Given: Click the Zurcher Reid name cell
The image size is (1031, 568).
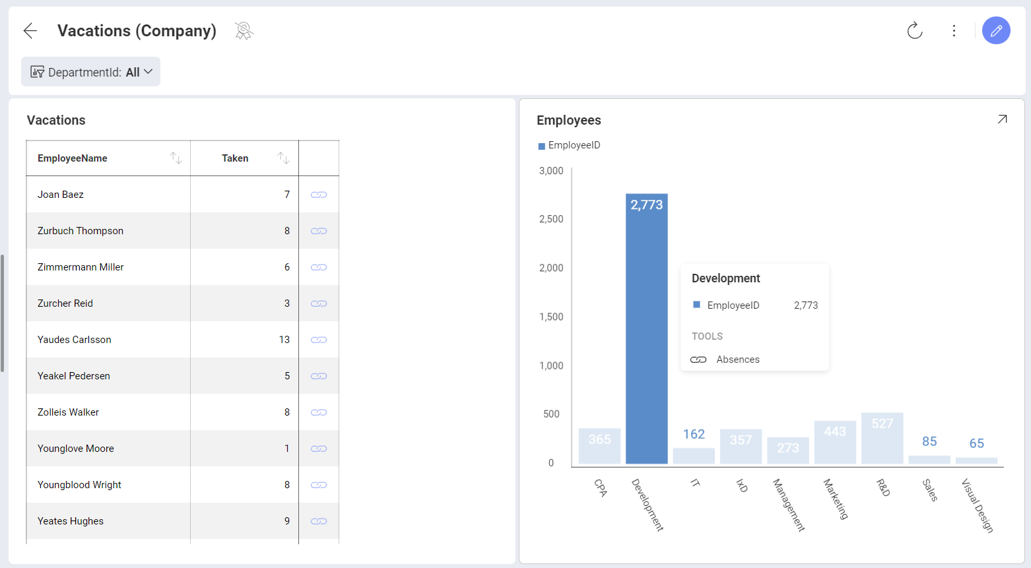Looking at the screenshot, I should (x=108, y=303).
